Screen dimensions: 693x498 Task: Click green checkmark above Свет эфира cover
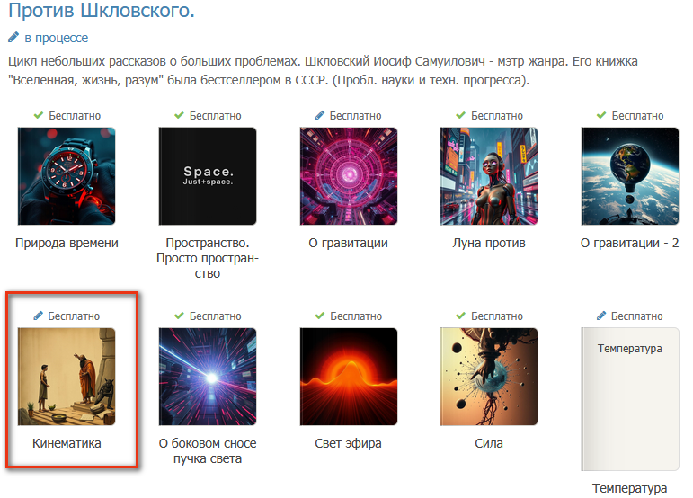pos(320,316)
